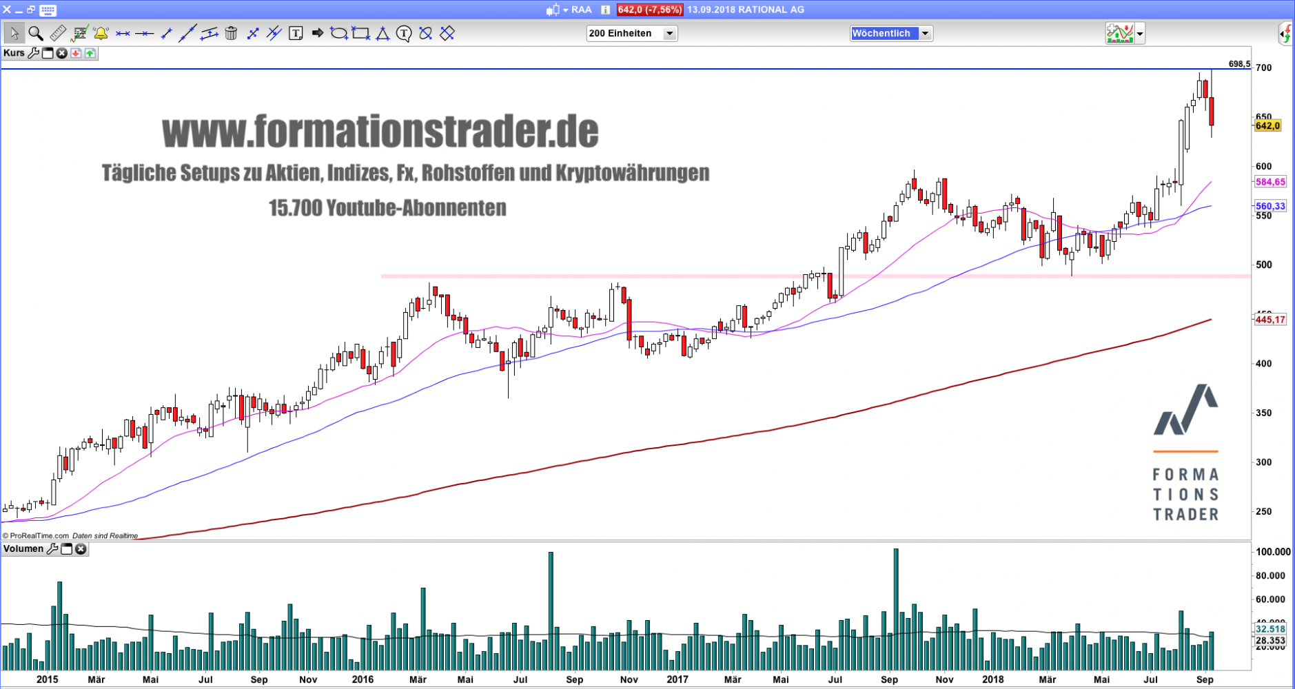The height and width of the screenshot is (689, 1295).
Task: Open the indicators chart dropdown arrow
Action: (1140, 33)
